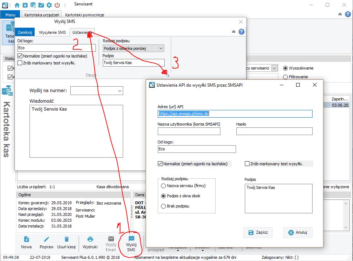
Task: Click the home icon in title bar
Action: point(17,5)
